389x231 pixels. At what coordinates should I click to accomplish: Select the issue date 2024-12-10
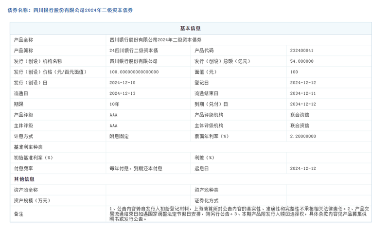(123, 83)
